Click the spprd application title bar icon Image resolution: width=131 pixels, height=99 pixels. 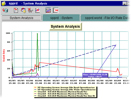(x=4, y=3)
